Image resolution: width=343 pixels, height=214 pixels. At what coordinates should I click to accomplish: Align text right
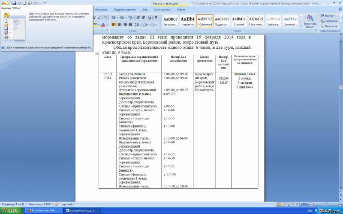pos(125,24)
